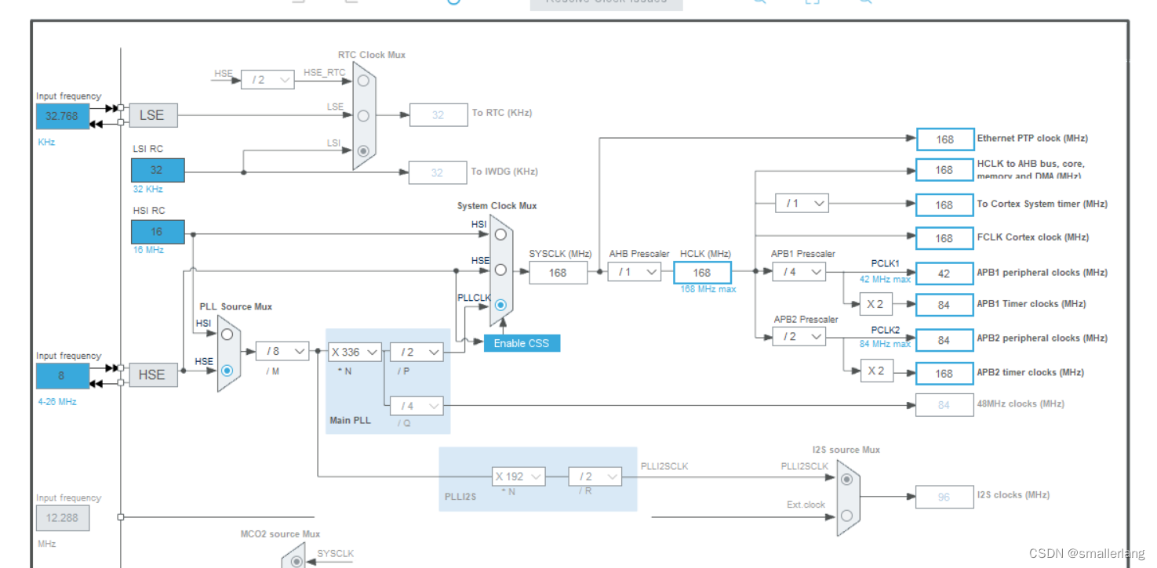Click the 'PLL Source Mux' title
Viewport: 1157px width, 568px height.
236,306
